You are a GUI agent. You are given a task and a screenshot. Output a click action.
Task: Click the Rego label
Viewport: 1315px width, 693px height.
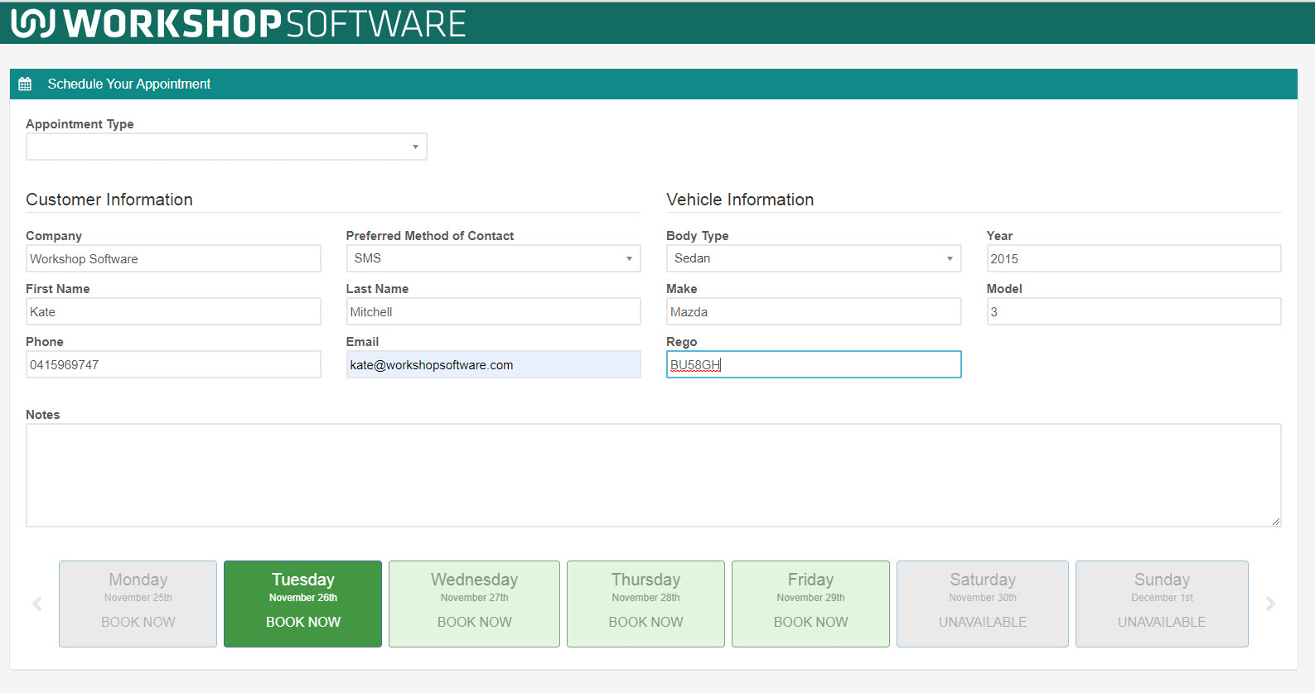(x=682, y=342)
